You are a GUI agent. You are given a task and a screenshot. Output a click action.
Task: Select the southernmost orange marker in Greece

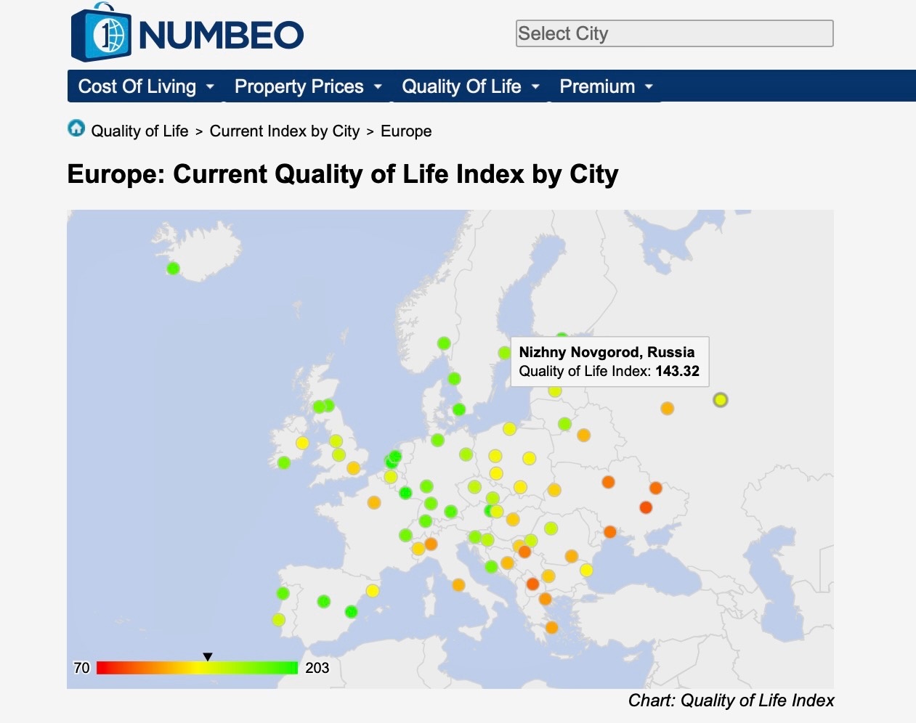click(552, 627)
